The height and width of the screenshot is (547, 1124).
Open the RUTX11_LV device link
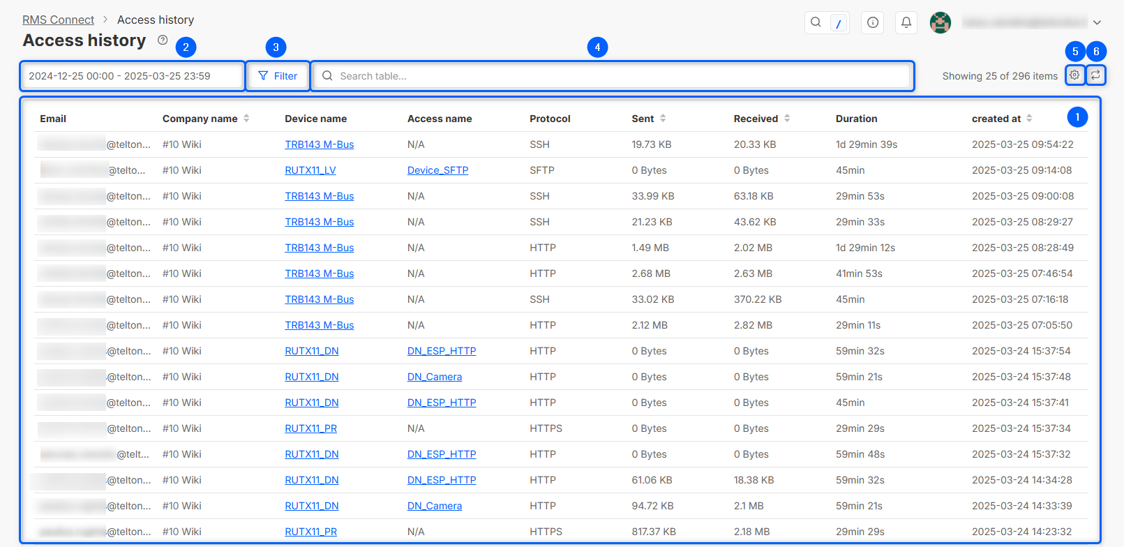(x=310, y=170)
